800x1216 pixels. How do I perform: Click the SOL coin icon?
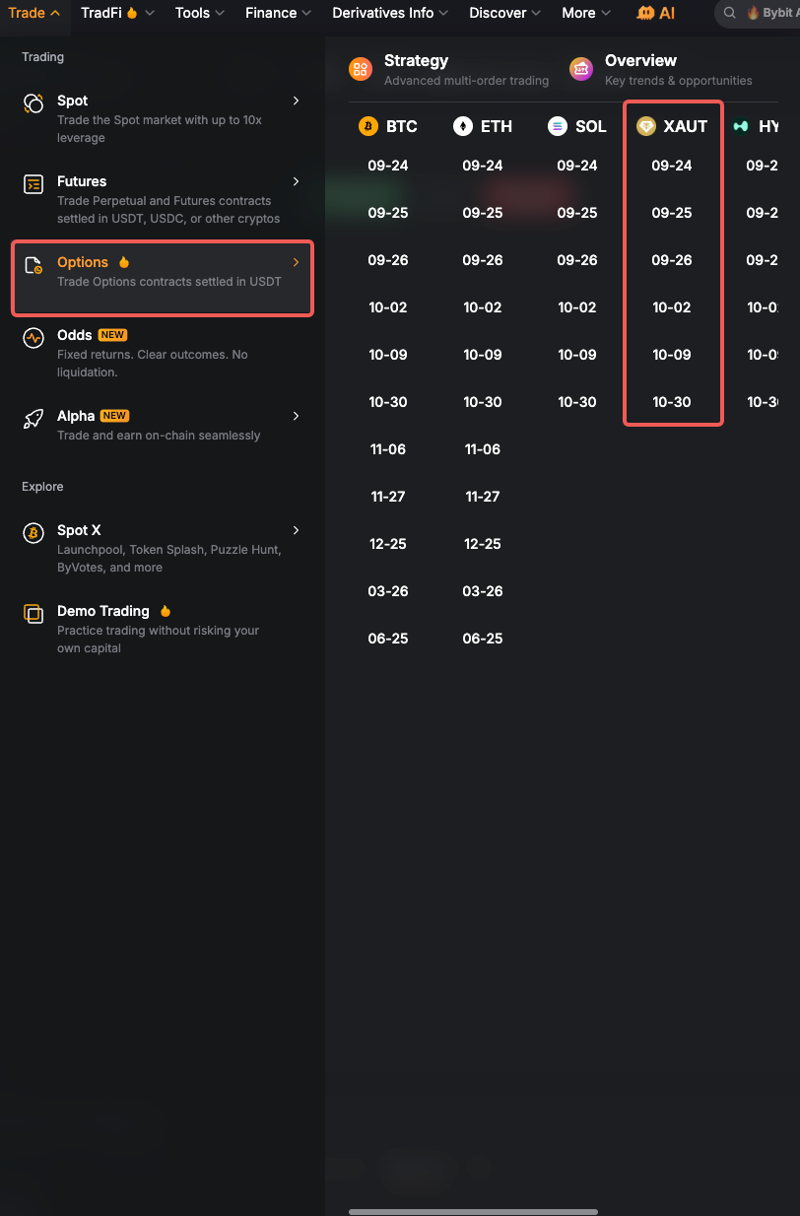558,126
